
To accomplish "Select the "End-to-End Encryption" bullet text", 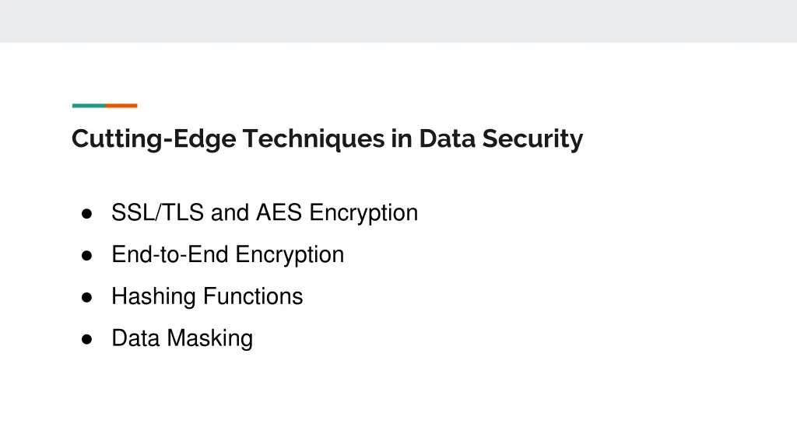I will click(x=227, y=254).
